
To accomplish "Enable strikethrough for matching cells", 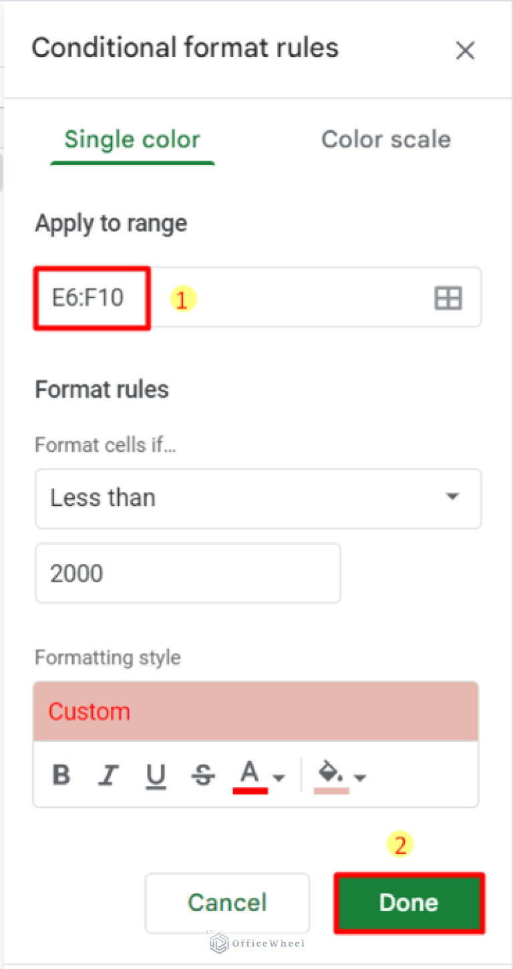I will 202,775.
